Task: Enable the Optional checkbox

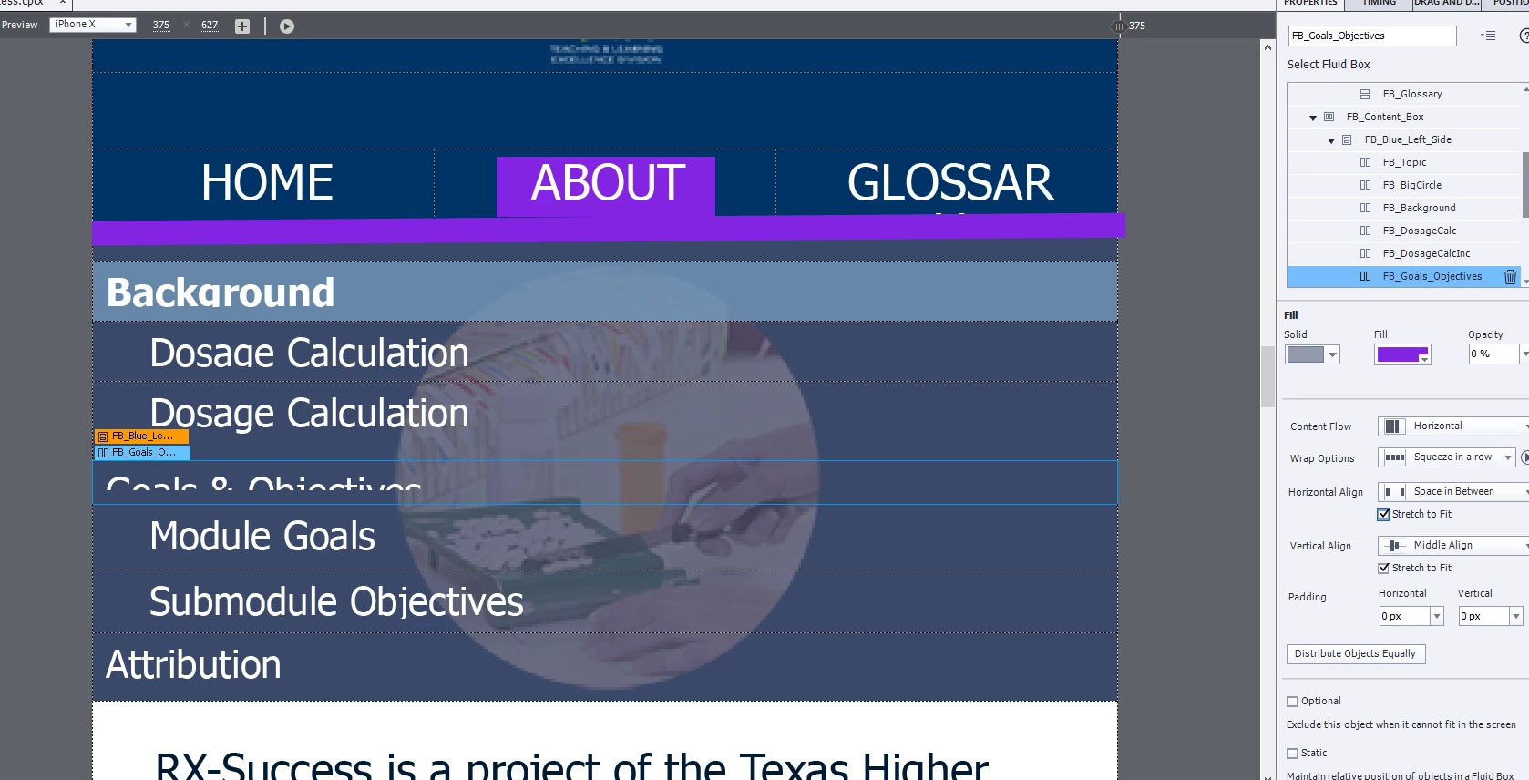Action: coord(1292,701)
